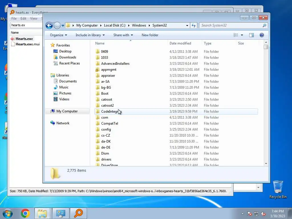Open the File menu in Everything window
This screenshot has height=219, width=292.
click(14, 19)
